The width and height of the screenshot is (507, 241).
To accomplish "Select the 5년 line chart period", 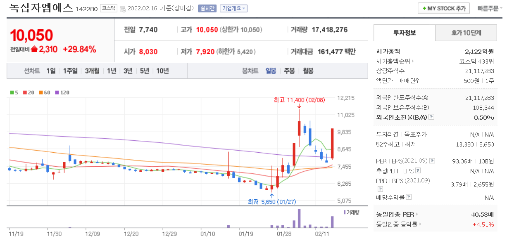I will 145,71.
